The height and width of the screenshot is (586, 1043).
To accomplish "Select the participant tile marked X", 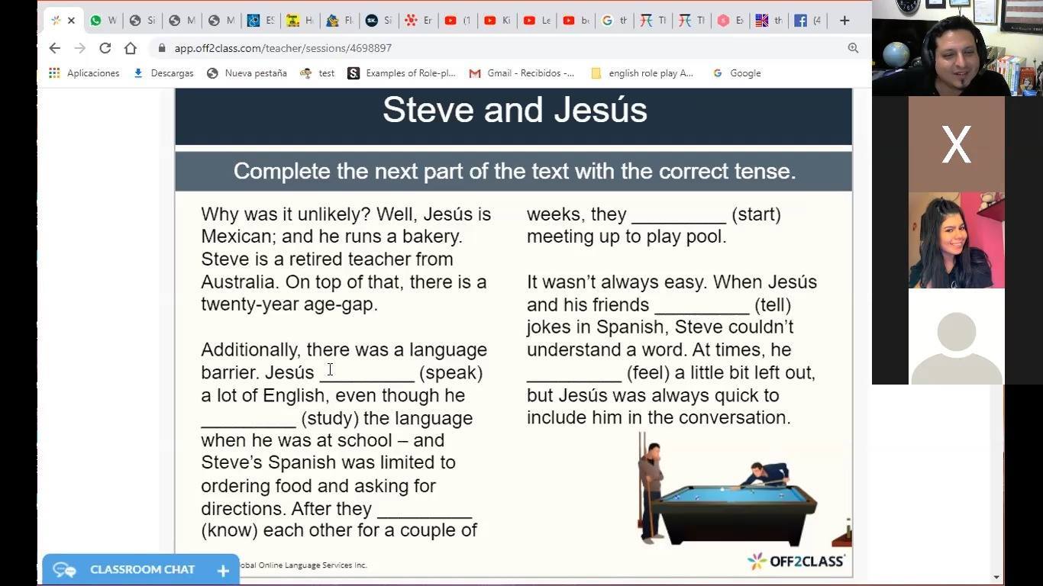I will 956,144.
